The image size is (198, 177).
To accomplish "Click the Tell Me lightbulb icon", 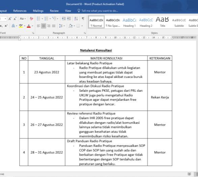I will (79, 10).
